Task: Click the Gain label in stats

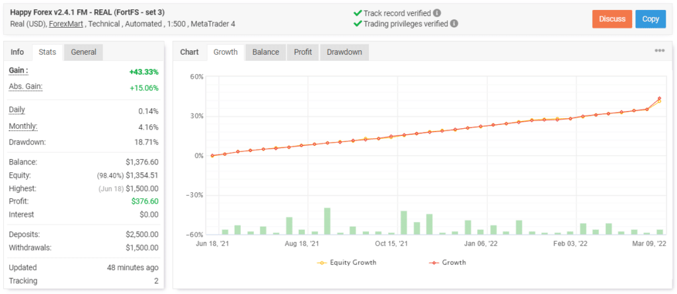Action: (19, 71)
